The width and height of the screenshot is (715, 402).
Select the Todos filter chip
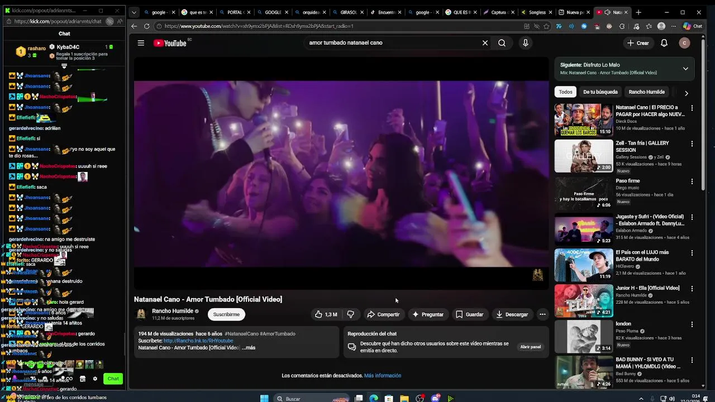point(566,92)
